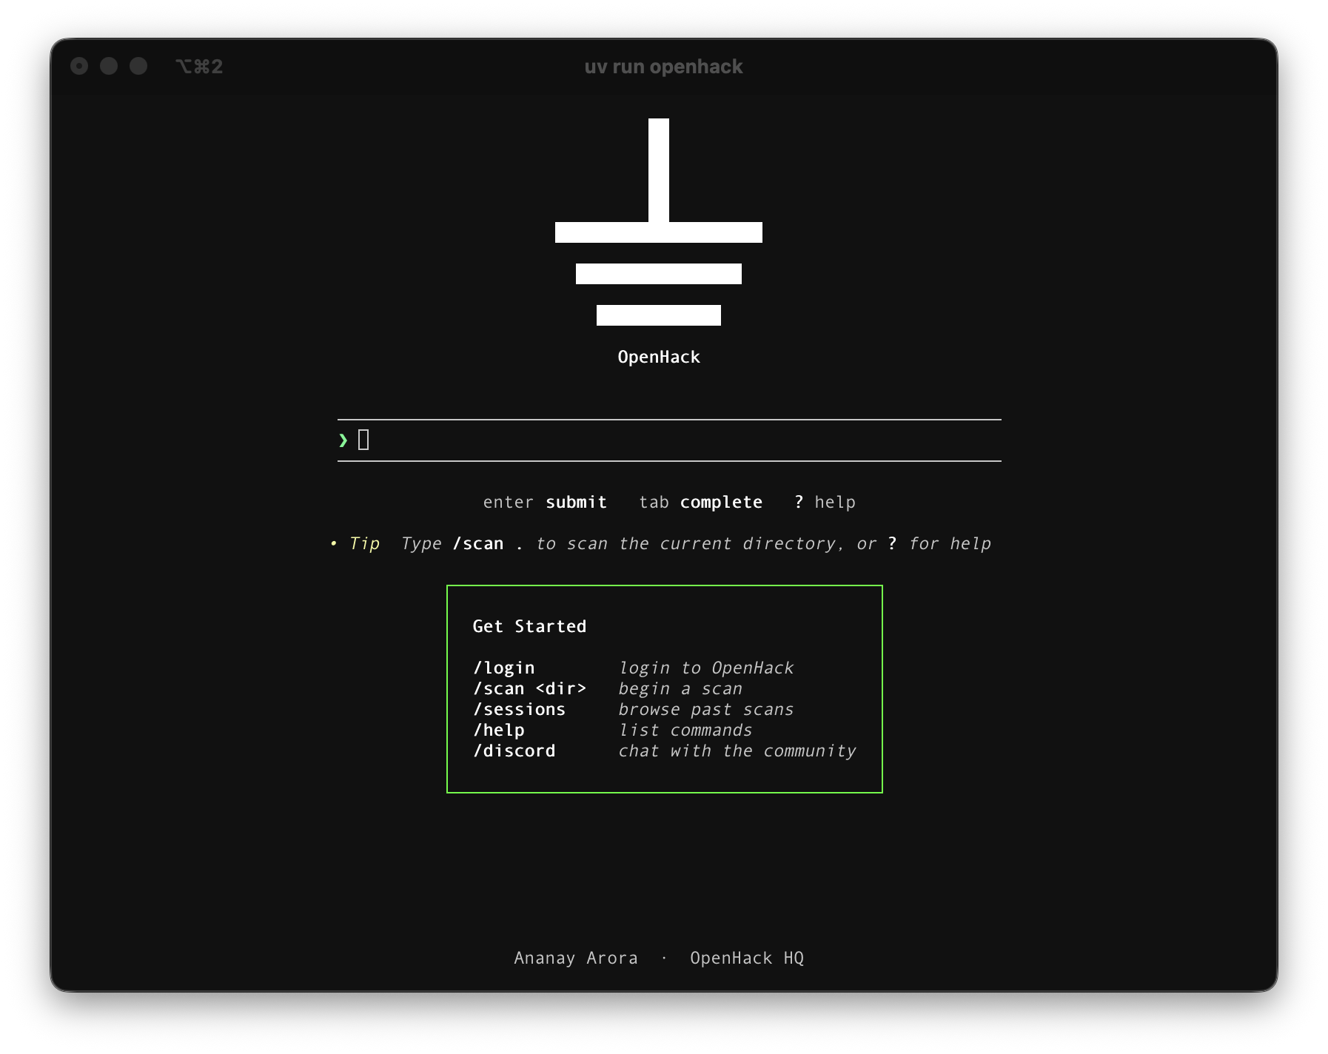Screen dimensions: 1328x1054
Task: Click the 'tab complete' hint
Action: click(x=700, y=502)
